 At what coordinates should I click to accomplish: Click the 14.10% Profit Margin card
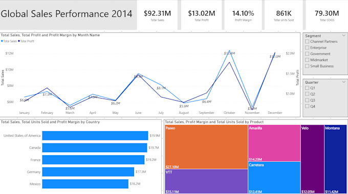(243, 15)
